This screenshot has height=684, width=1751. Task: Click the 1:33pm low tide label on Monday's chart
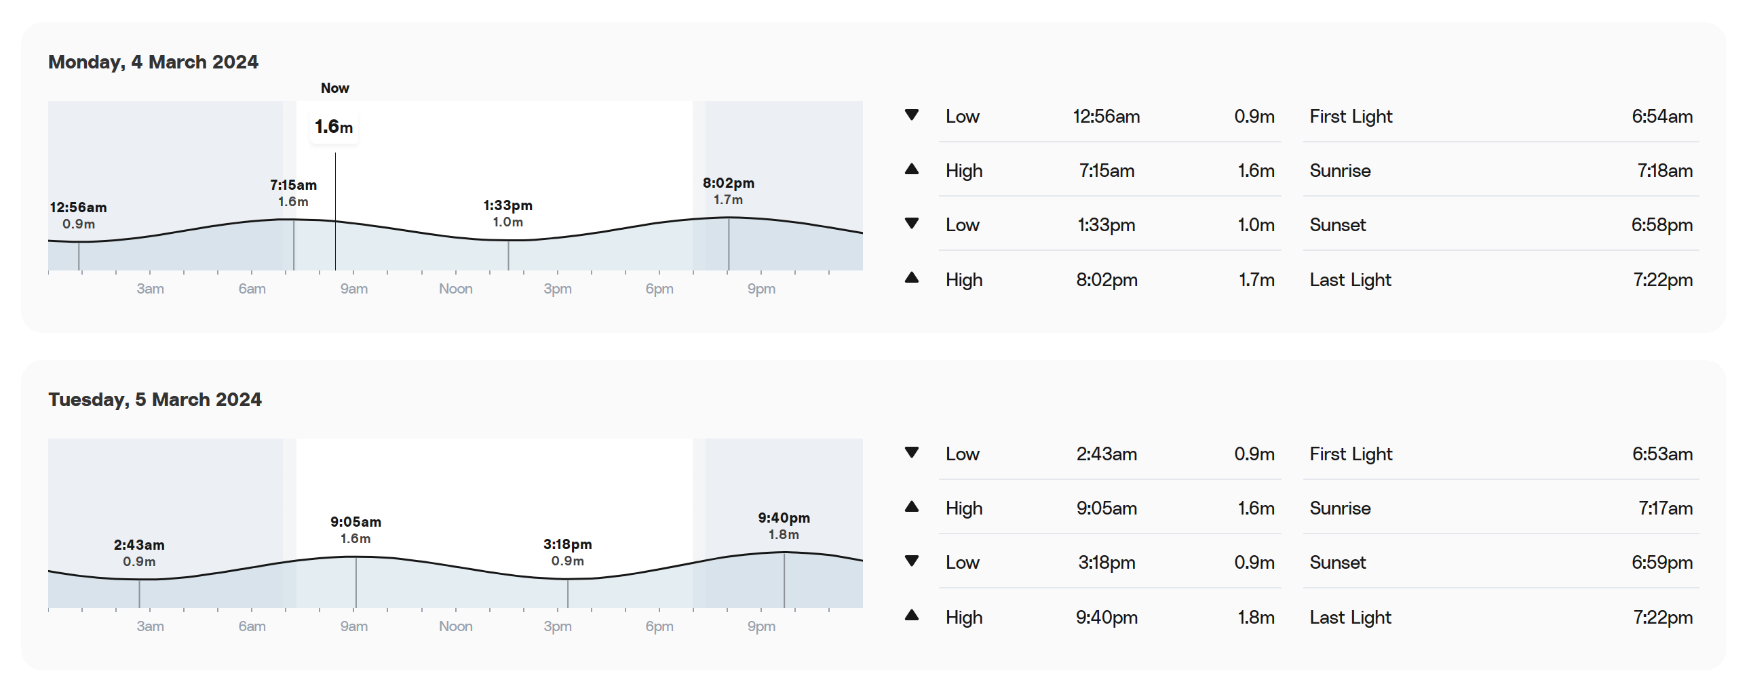point(507,205)
